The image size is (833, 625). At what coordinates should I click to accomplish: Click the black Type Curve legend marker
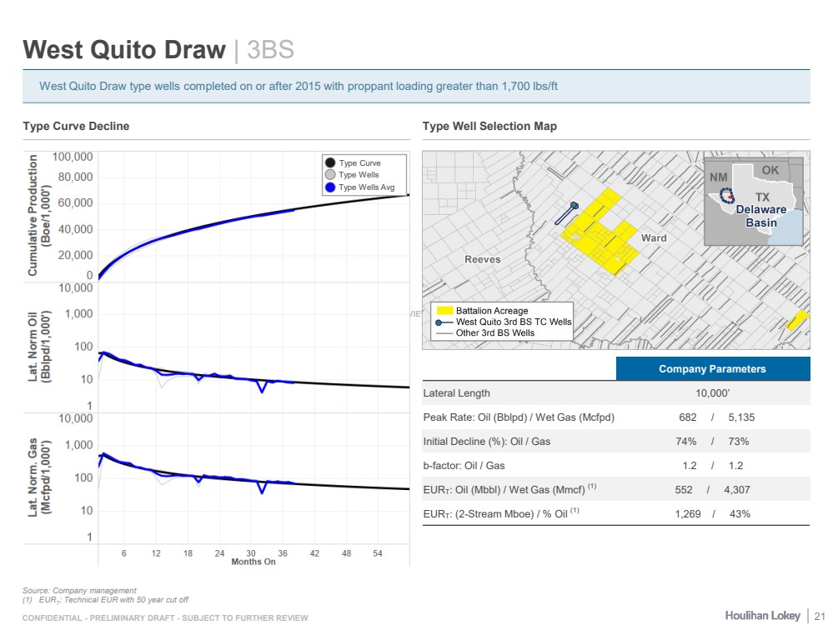tap(330, 163)
